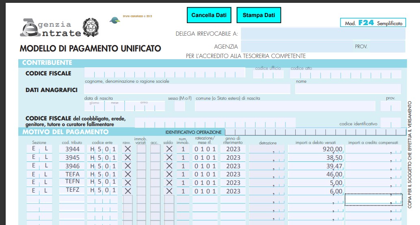Image resolution: width=420 pixels, height=225 pixels.
Task: Click the Mod. F24 Semplificato label box
Action: click(372, 23)
